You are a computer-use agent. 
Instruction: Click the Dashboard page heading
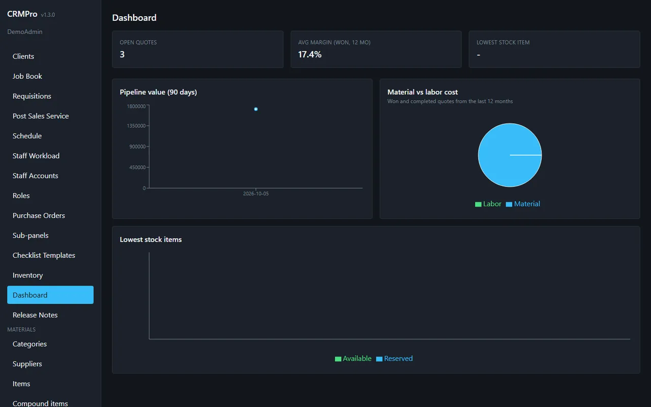[134, 18]
